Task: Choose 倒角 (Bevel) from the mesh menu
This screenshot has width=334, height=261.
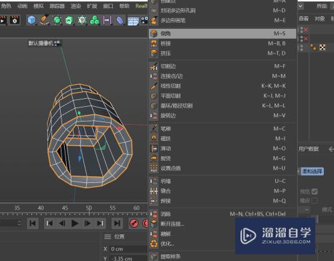Action: (222, 33)
